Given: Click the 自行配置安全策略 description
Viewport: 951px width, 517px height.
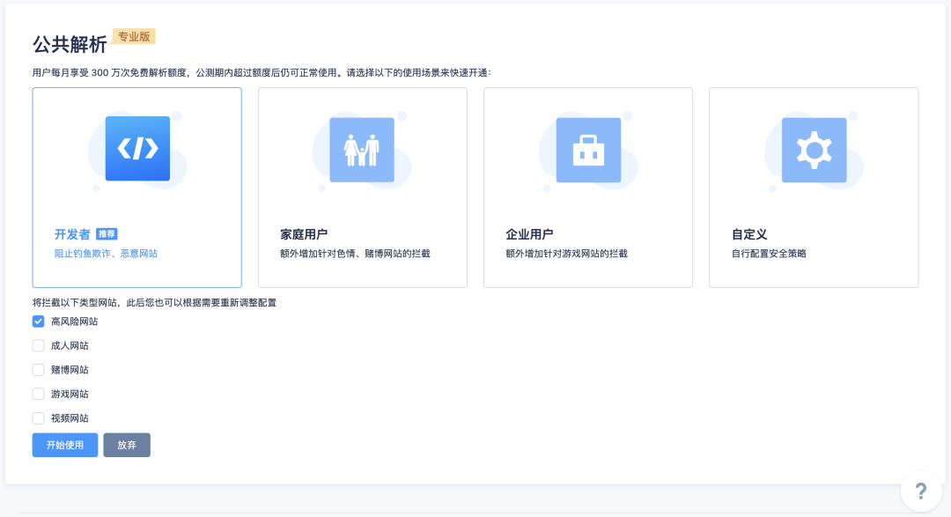Looking at the screenshot, I should [x=769, y=254].
